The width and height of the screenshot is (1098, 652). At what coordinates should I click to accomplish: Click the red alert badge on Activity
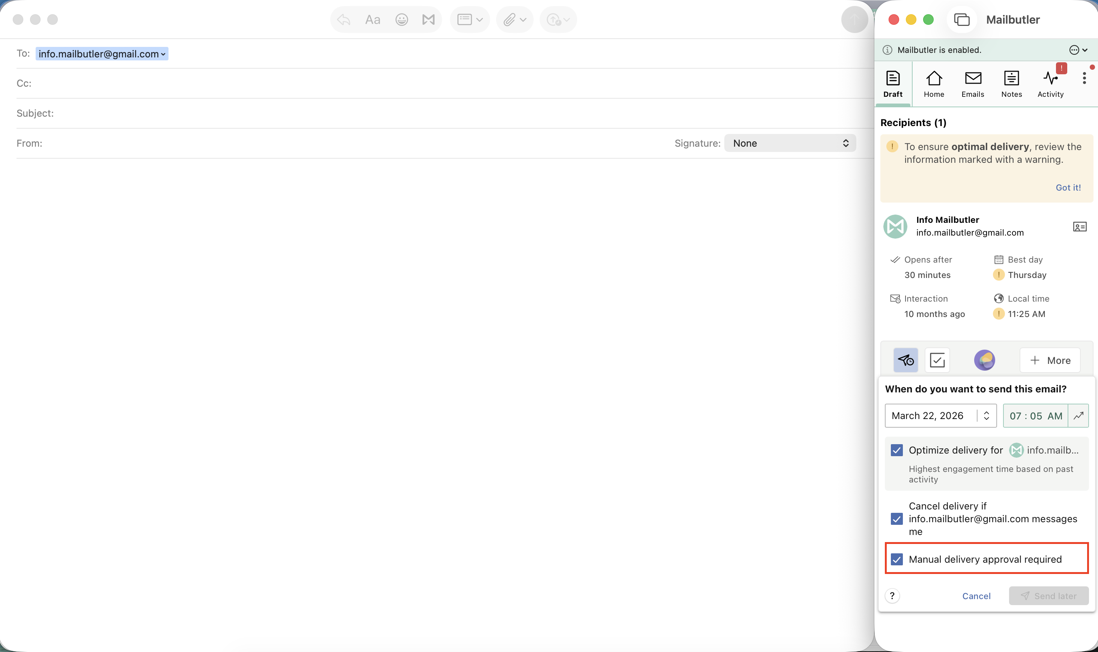1062,68
